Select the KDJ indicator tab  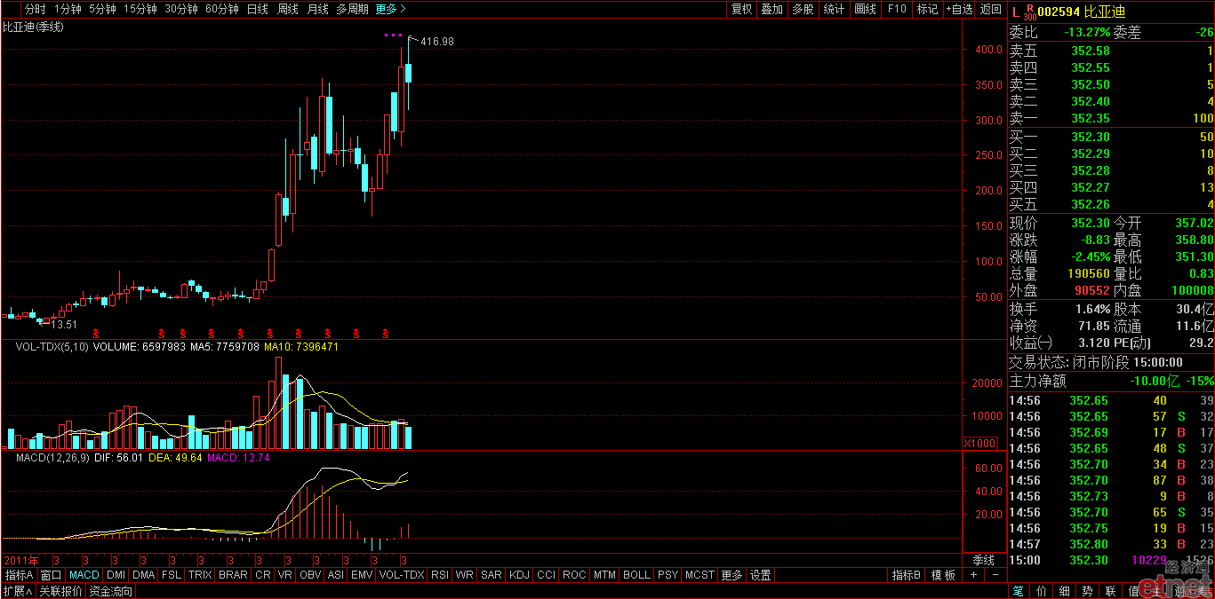point(519,575)
